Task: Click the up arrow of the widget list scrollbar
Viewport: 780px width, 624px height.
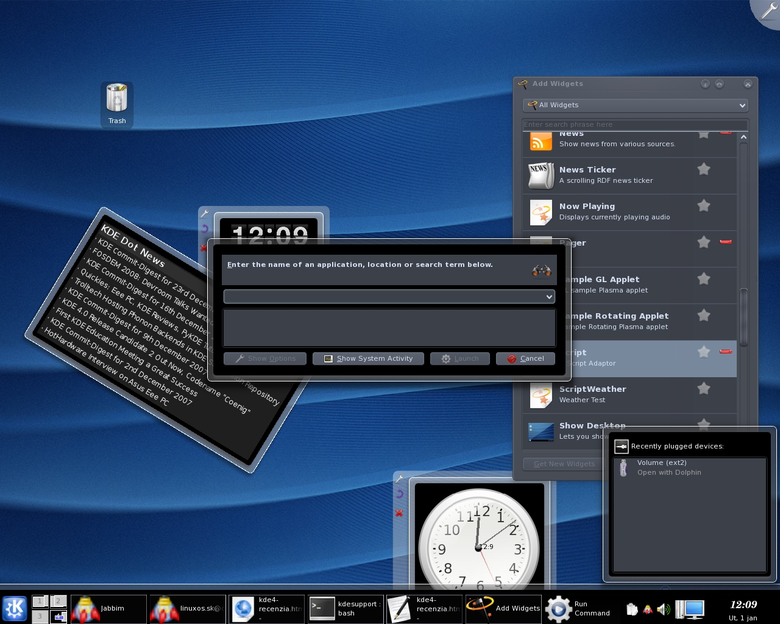Action: [743, 137]
